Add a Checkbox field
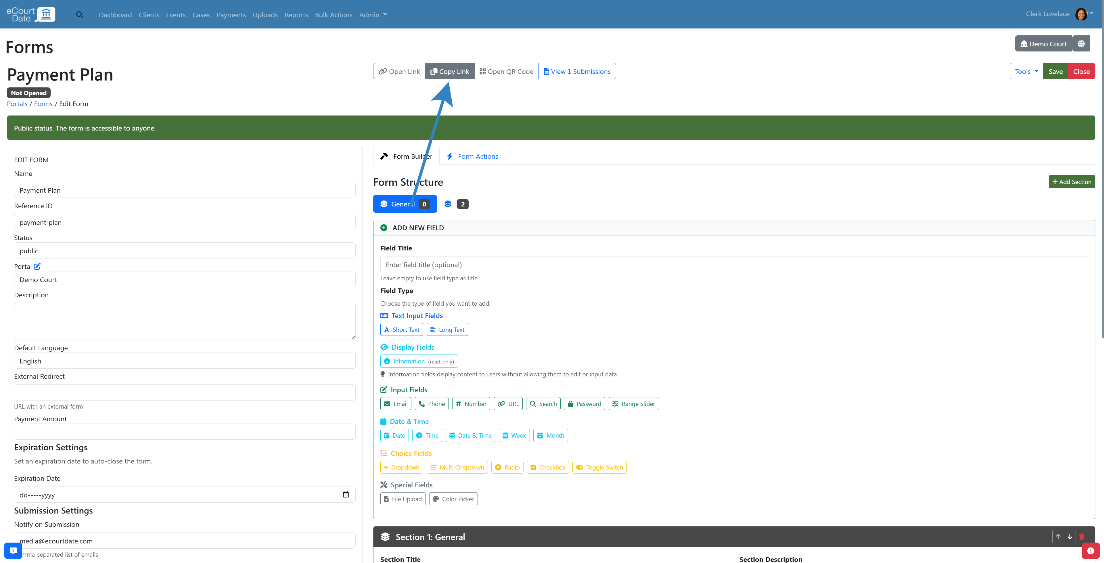The image size is (1104, 563). coord(548,467)
